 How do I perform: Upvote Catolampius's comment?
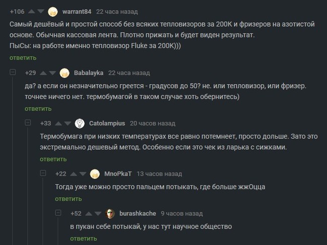(x=58, y=124)
